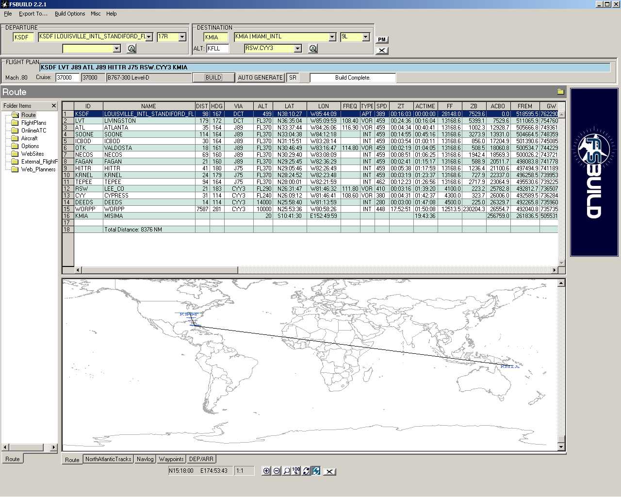Open the Help menu
The image size is (621, 497).
click(112, 14)
